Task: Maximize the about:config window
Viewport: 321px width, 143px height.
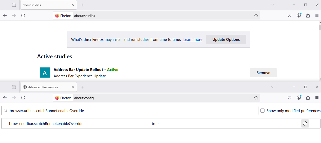Action: tap(306, 87)
